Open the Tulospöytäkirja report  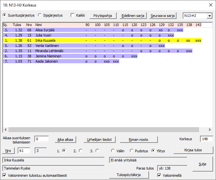click(129, 175)
